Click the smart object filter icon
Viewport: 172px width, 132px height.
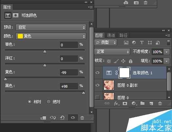point(158,42)
